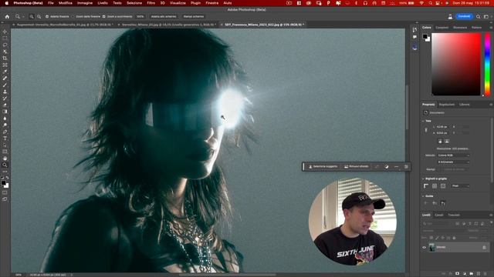The image size is (494, 277).
Task: Open the Livelli panel flyout menu
Action: tap(491, 215)
